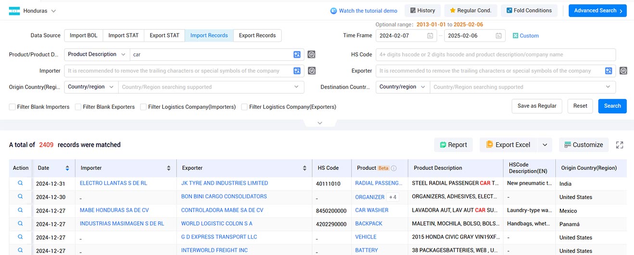Collapse search conditions chevron below the filters
This screenshot has height=255, width=634.
[320, 123]
